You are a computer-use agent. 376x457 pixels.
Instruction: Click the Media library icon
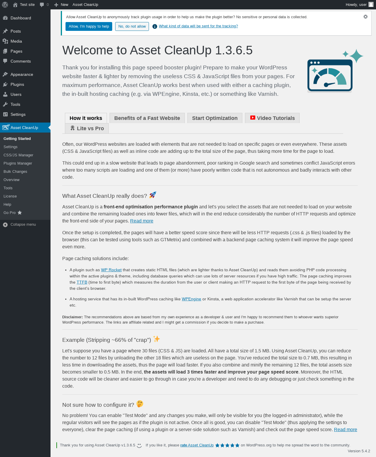click(5, 41)
